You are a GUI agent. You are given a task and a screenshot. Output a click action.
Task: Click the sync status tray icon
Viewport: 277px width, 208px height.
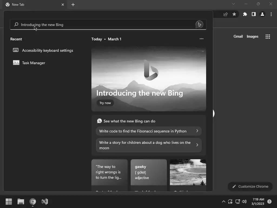click(230, 201)
